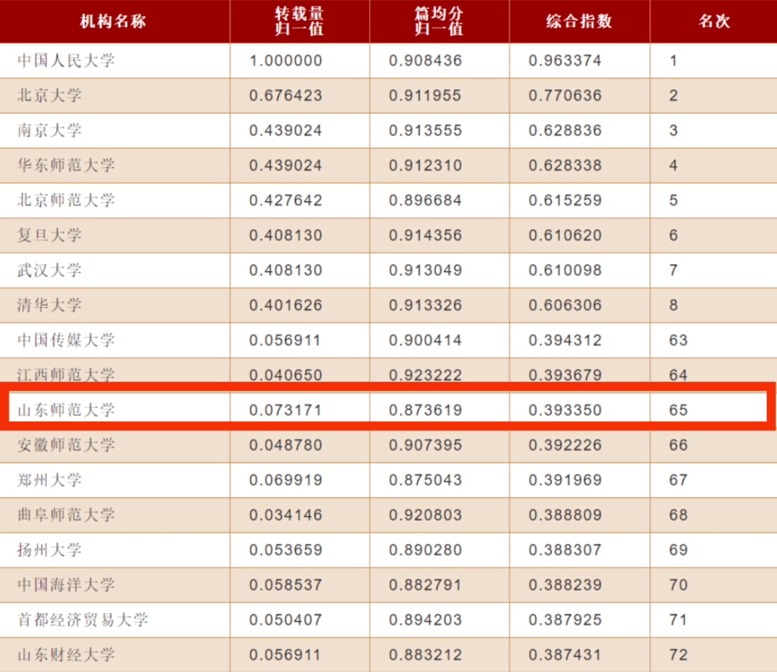The width and height of the screenshot is (777, 672).
Task: Click the value 0.401626
Action: coord(286,305)
